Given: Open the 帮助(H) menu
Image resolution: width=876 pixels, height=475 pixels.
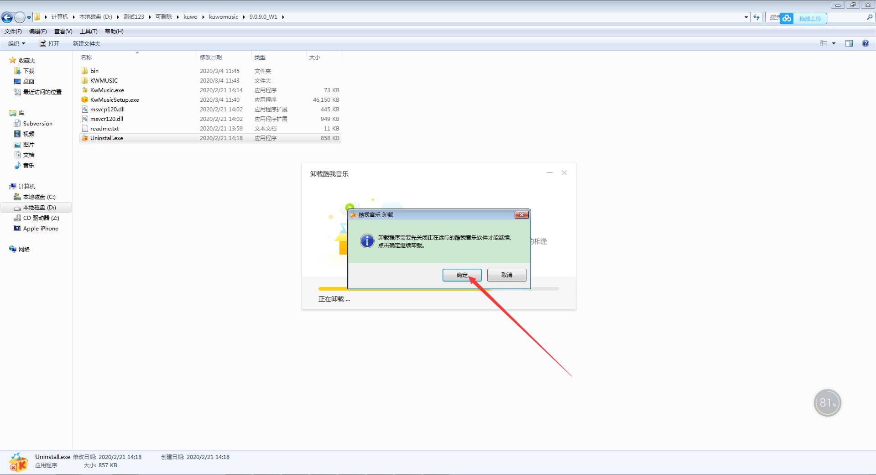Looking at the screenshot, I should [x=114, y=31].
